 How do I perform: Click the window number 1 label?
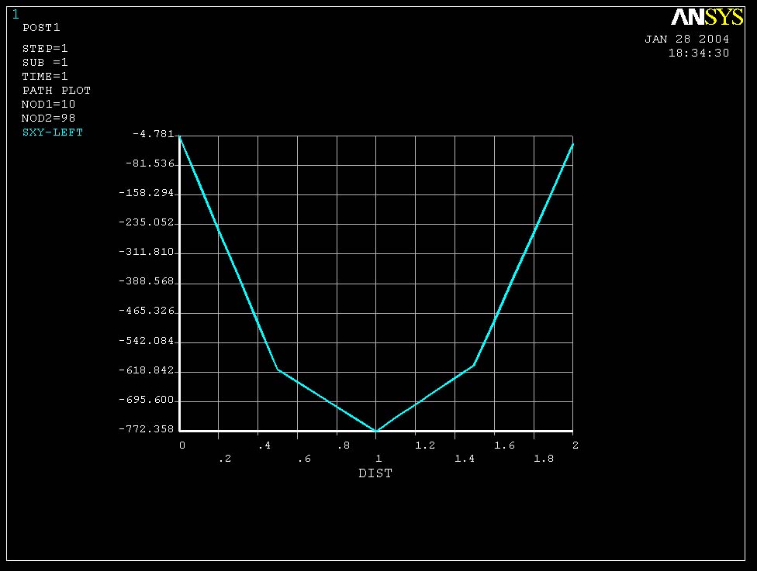[16, 15]
